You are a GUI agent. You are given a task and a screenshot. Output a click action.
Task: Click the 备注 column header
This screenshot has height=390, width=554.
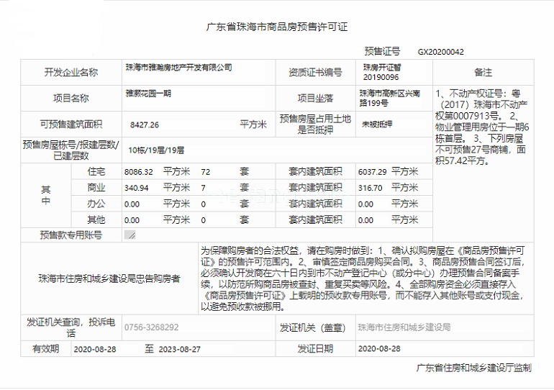point(483,73)
